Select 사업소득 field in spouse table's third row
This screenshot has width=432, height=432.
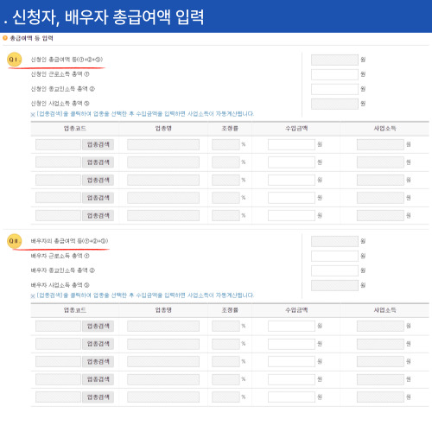point(380,362)
